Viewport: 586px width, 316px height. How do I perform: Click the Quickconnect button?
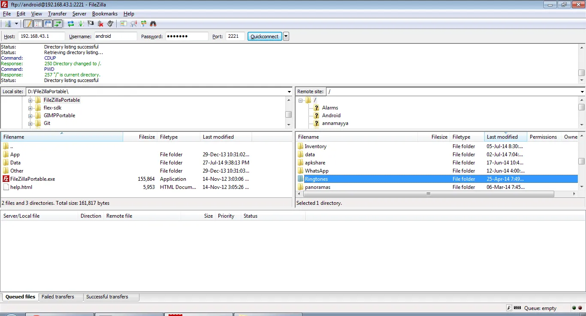[x=264, y=36]
